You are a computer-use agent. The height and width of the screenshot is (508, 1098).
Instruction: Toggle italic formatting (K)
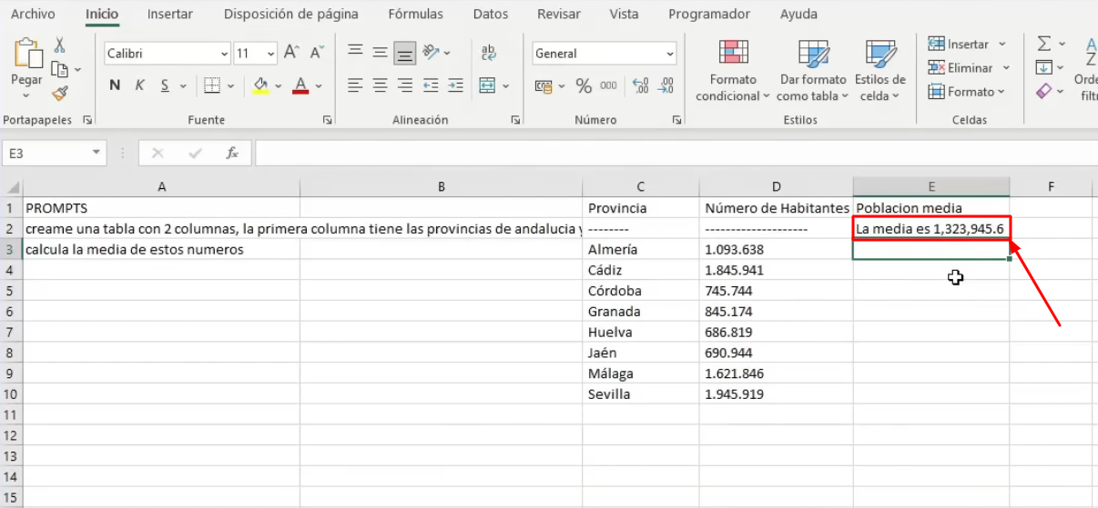[x=140, y=85]
